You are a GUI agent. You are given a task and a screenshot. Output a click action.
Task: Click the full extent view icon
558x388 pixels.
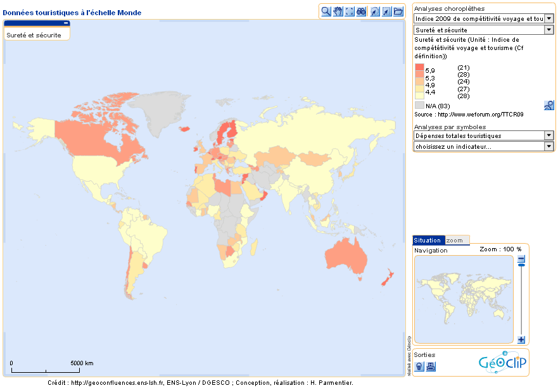click(349, 11)
